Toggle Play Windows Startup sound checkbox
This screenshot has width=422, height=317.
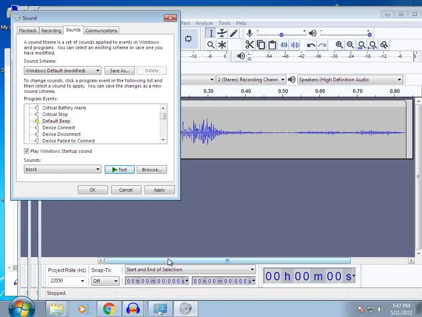[26, 151]
